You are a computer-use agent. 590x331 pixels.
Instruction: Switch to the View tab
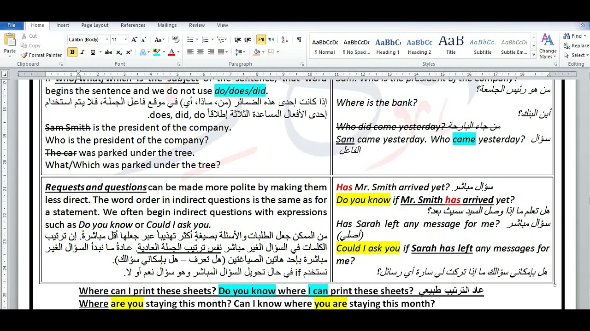(223, 25)
